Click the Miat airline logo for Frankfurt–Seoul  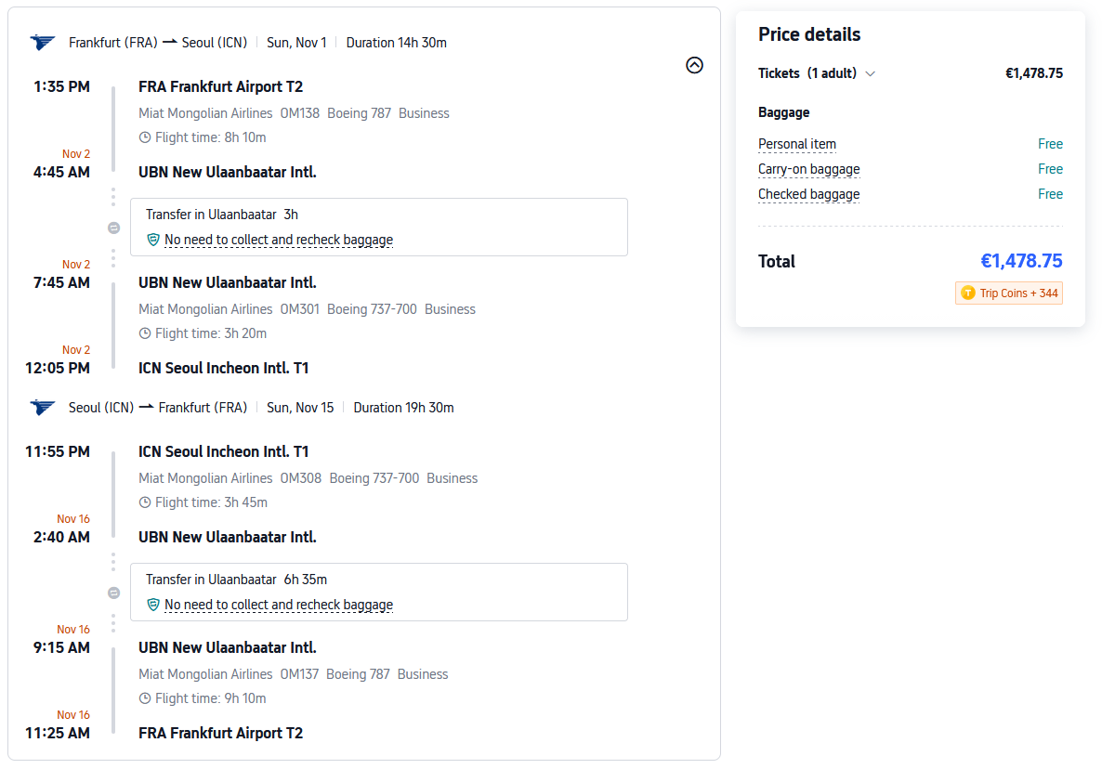(43, 42)
